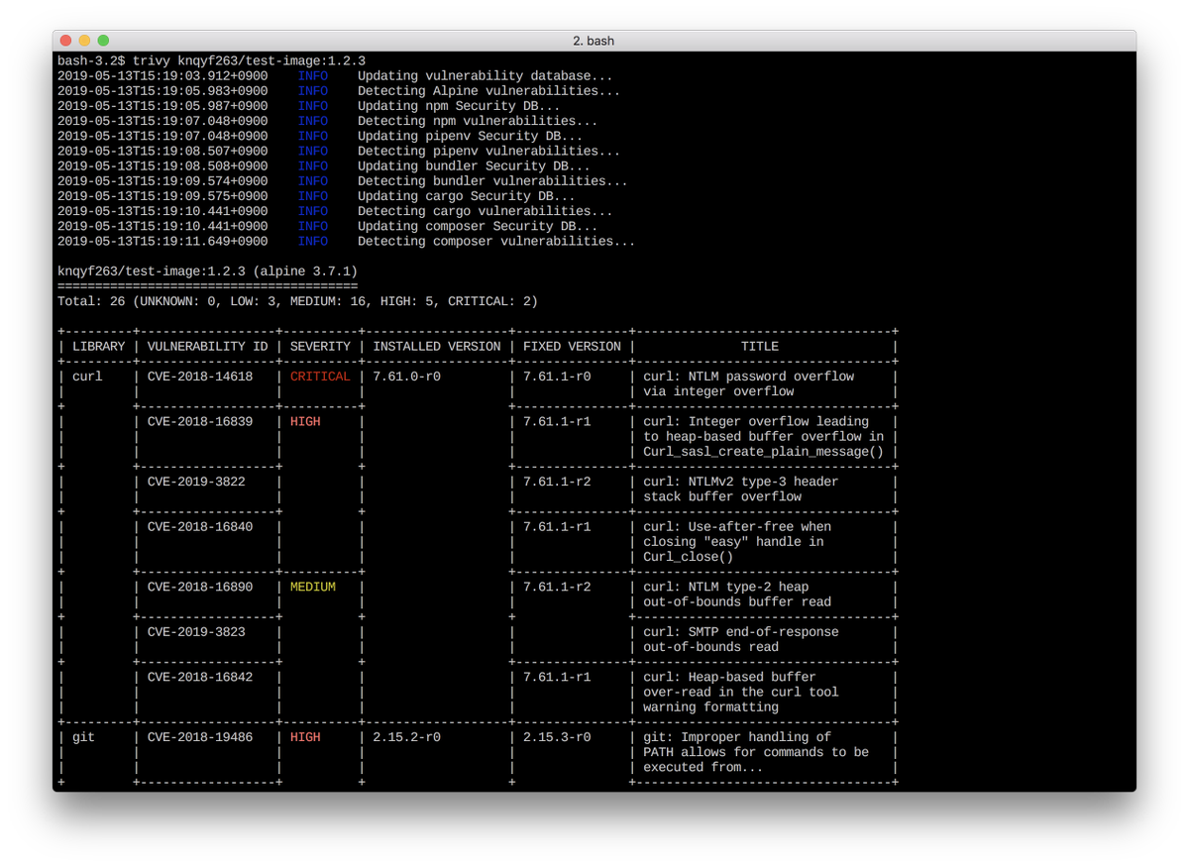Click the red CRITICAL severity label
1189x867 pixels.
point(320,377)
